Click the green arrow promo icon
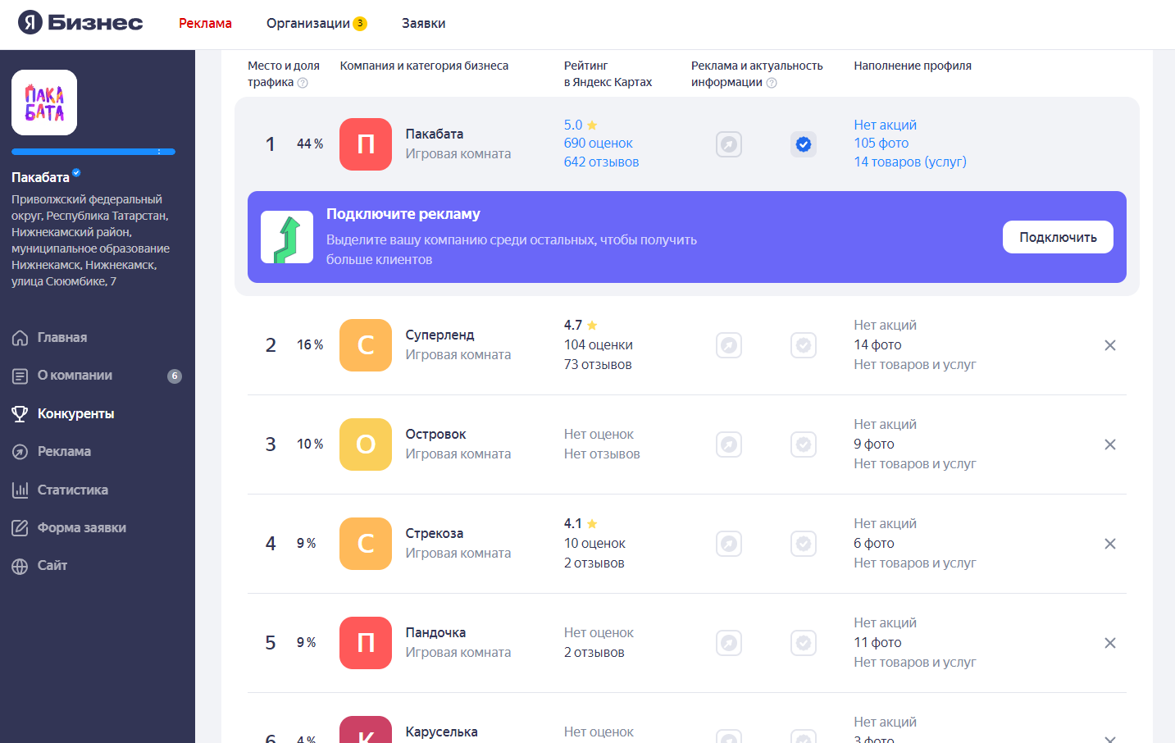This screenshot has width=1175, height=743. [287, 237]
